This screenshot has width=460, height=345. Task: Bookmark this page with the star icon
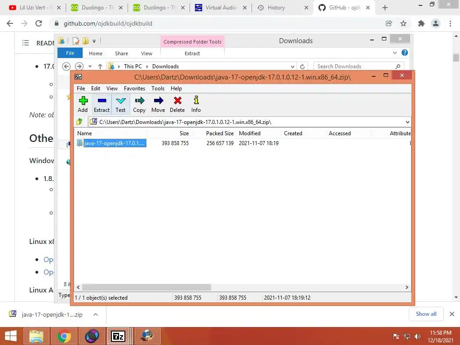[403, 23]
